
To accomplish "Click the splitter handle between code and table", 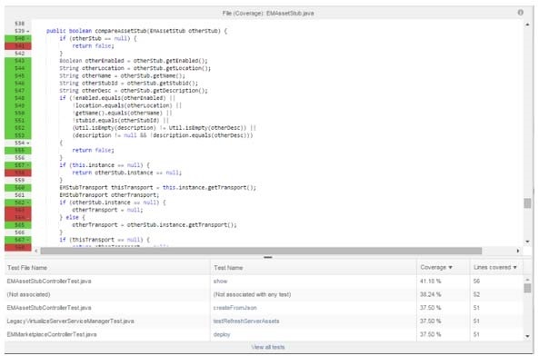I will [268, 257].
